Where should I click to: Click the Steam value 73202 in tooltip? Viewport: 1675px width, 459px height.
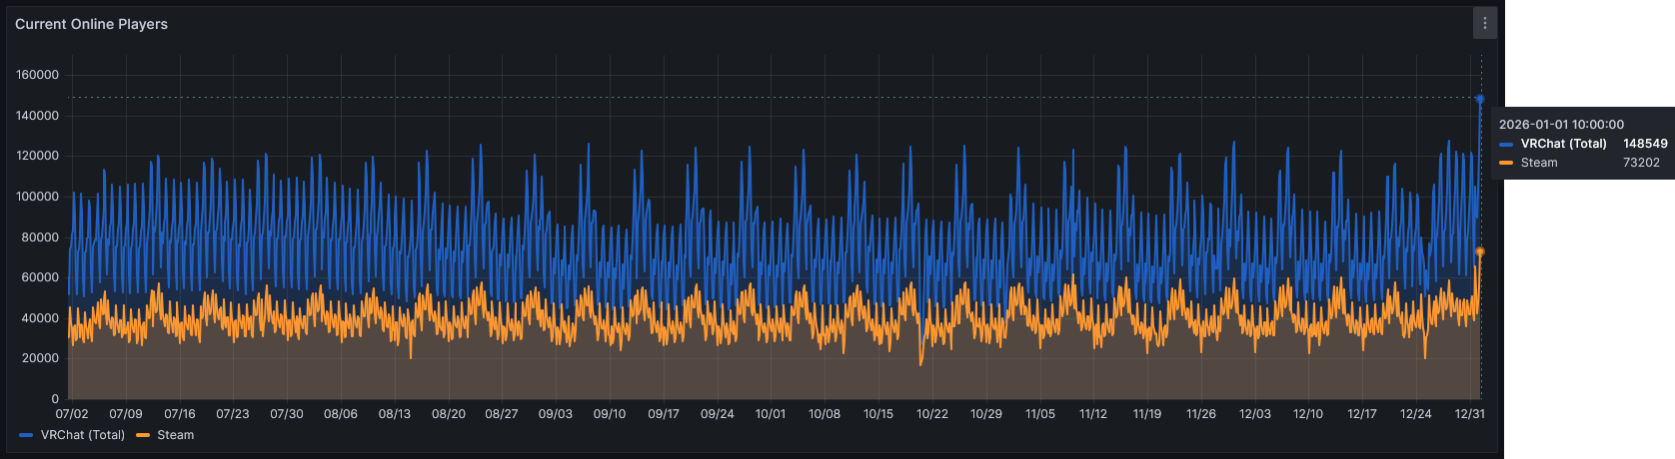point(1640,163)
